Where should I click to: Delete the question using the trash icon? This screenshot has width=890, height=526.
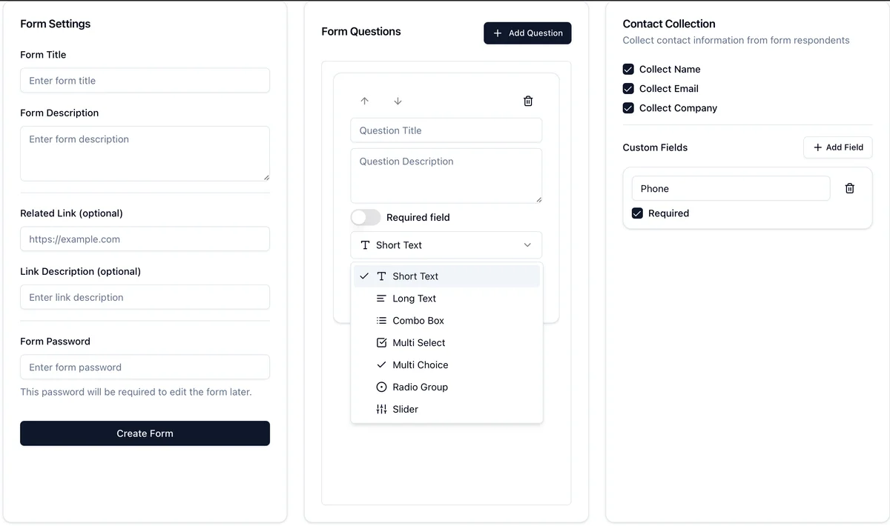click(x=528, y=101)
